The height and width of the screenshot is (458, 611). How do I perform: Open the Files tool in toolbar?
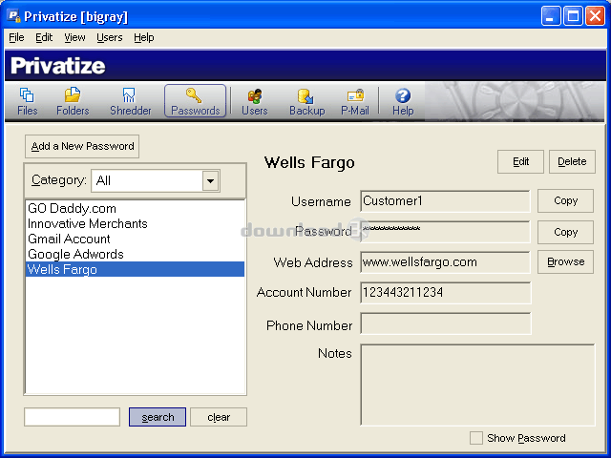tap(27, 101)
